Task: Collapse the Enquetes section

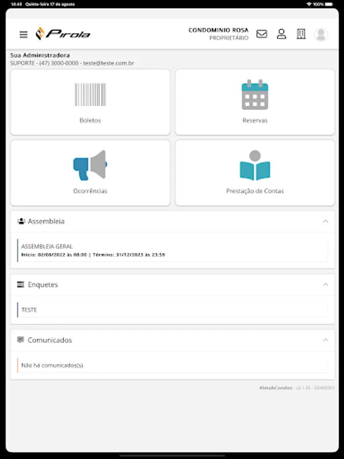Action: [x=325, y=285]
